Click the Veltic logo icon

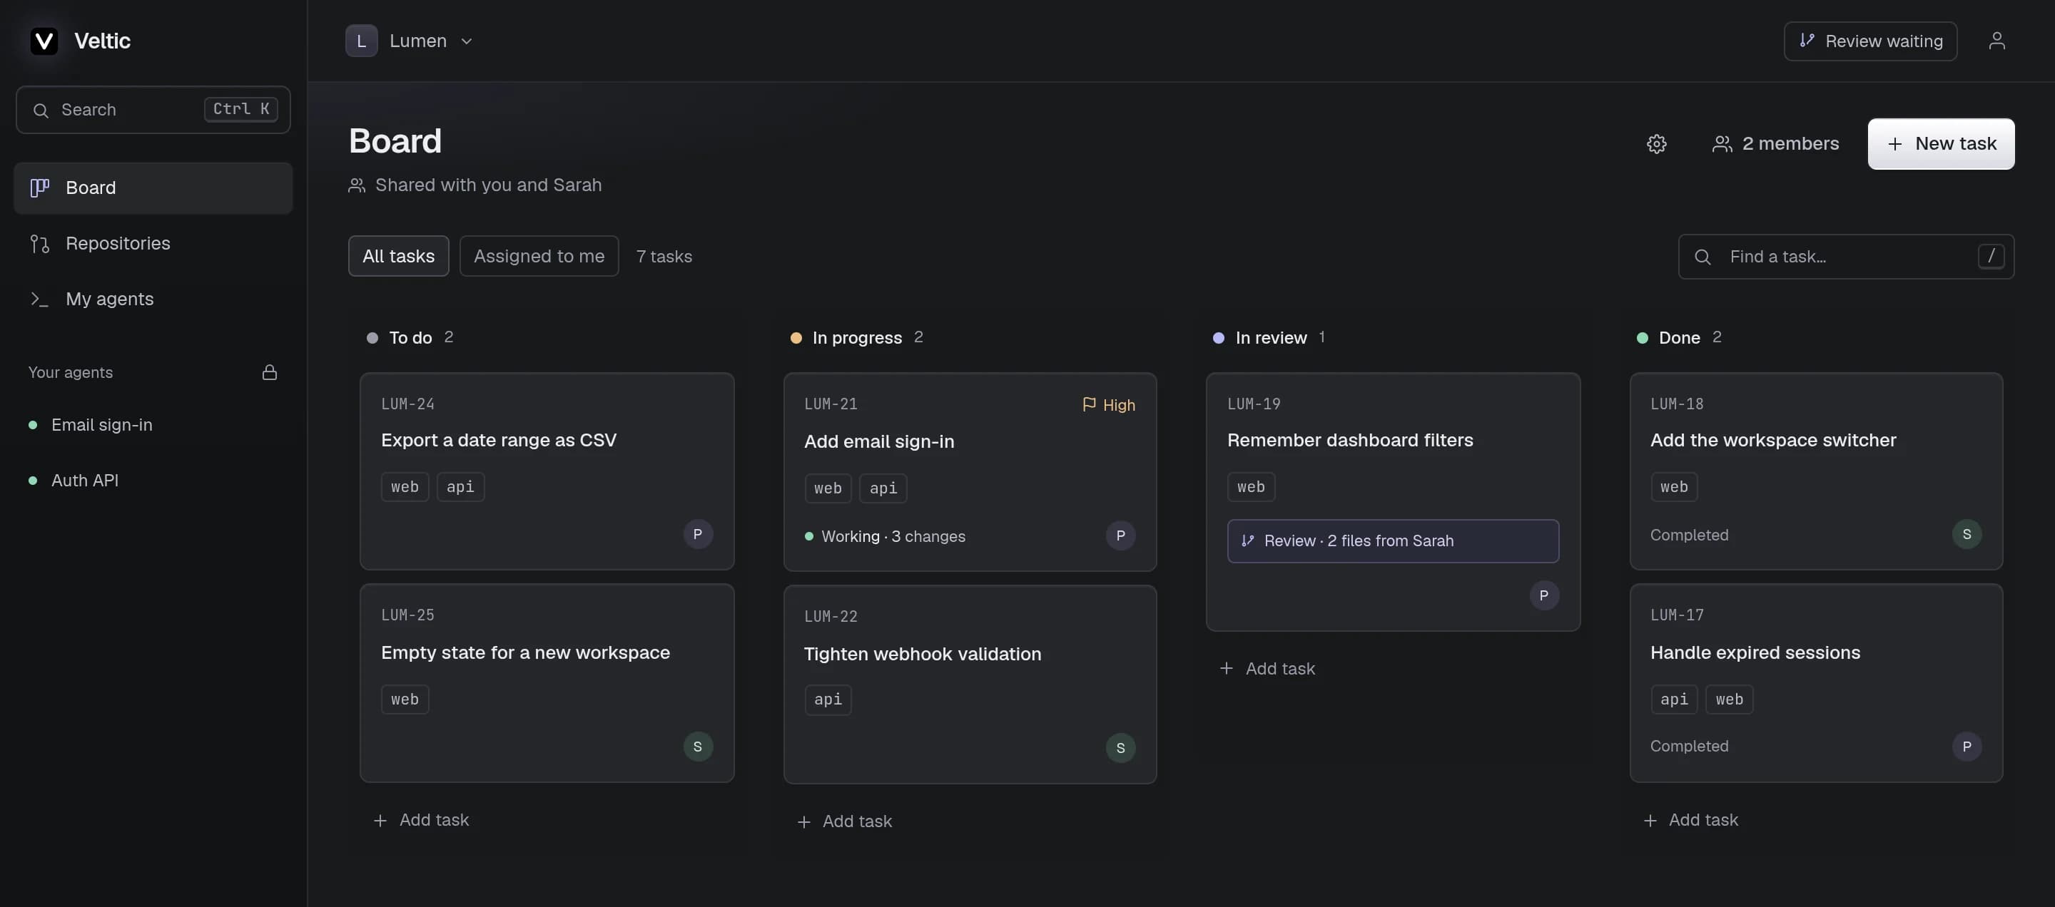[44, 41]
